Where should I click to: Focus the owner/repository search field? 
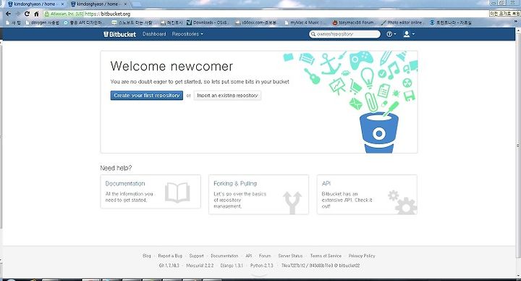point(344,34)
